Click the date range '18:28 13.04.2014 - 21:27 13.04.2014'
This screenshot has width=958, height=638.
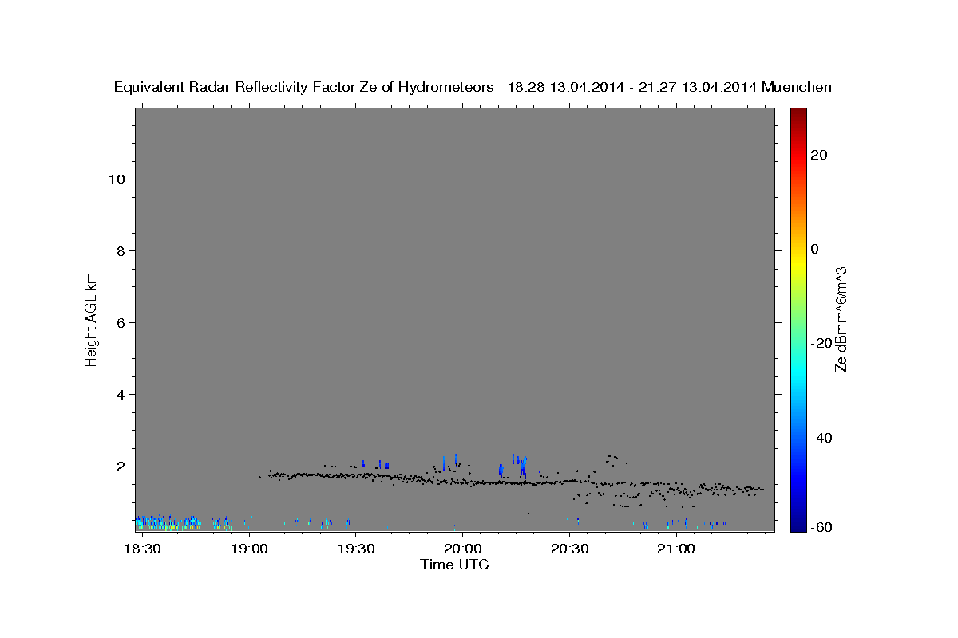tap(632, 88)
